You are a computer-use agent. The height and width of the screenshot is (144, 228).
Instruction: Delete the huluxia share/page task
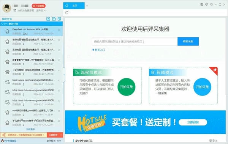click(x=59, y=80)
